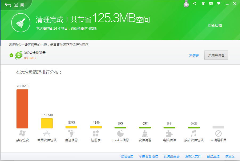
Task: Click the 重新扫描 rescan link
Action: [215, 26]
